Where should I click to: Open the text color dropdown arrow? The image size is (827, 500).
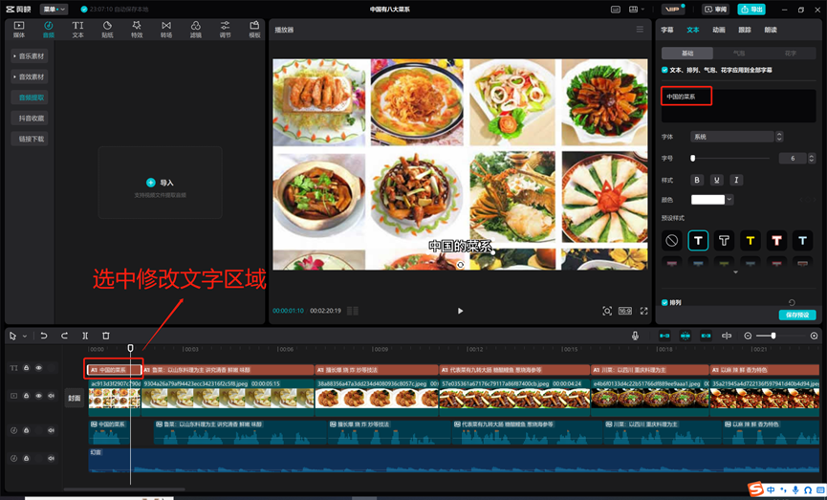[729, 200]
